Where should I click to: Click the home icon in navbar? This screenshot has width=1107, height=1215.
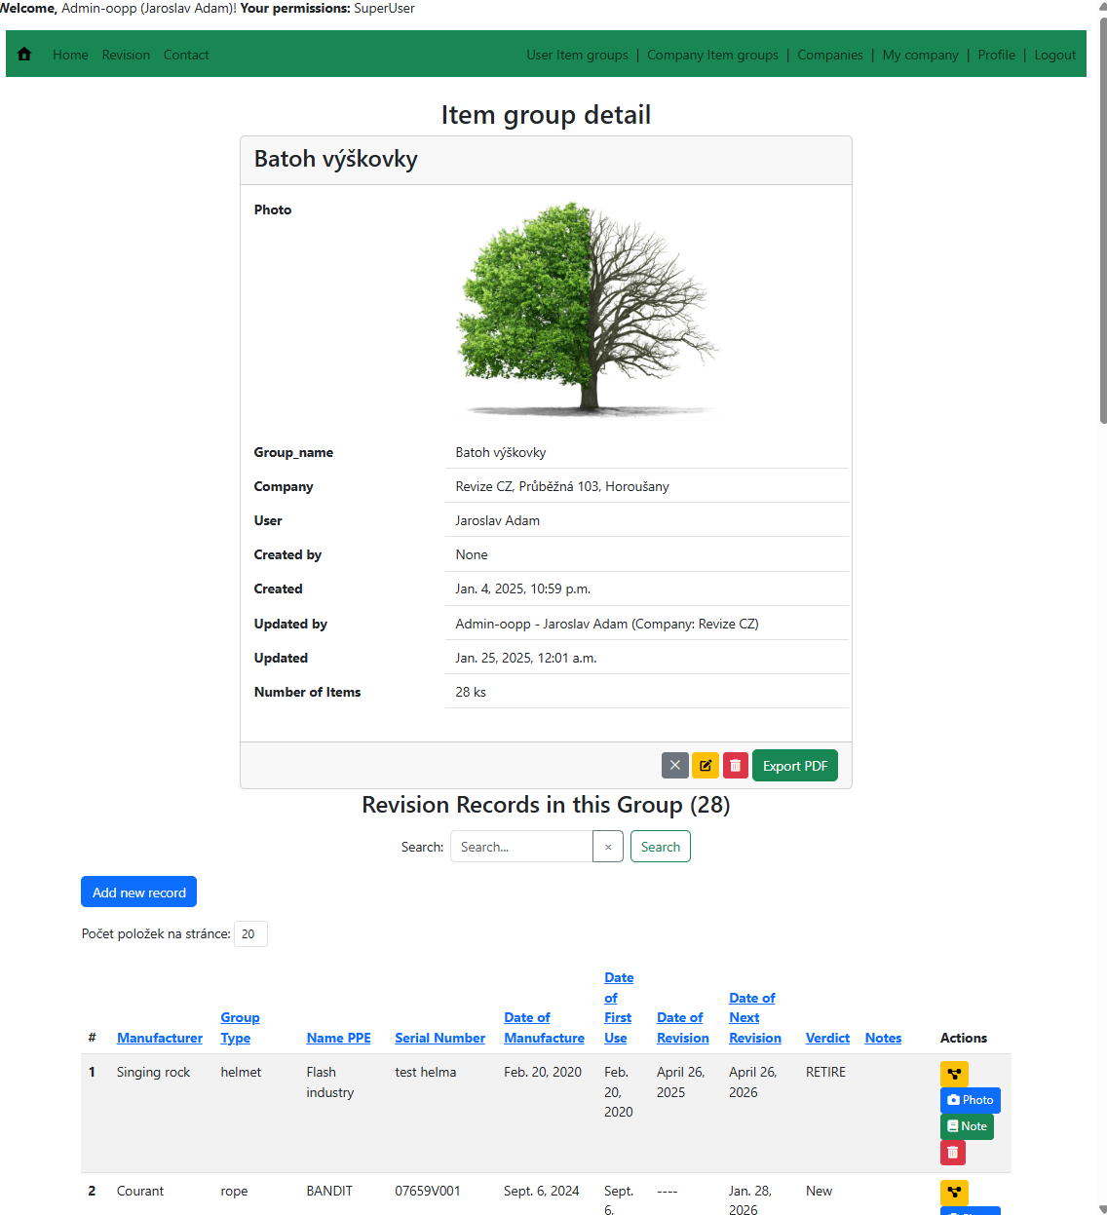(x=24, y=55)
